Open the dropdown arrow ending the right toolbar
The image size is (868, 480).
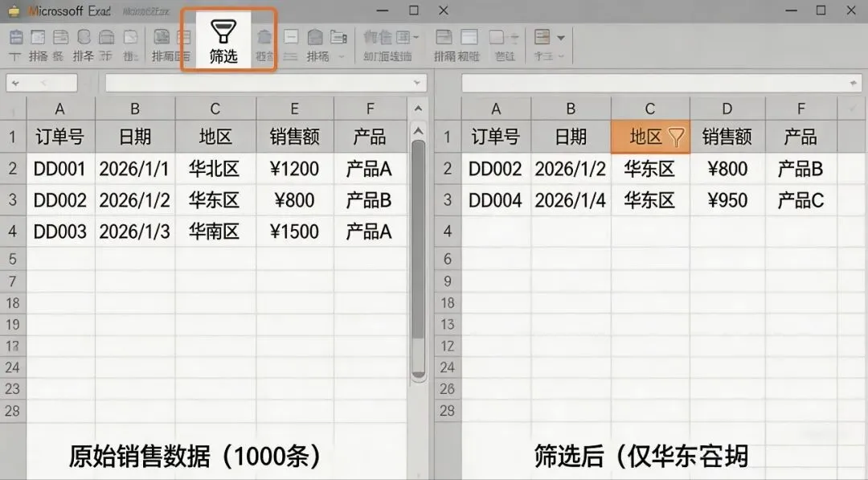(x=561, y=38)
